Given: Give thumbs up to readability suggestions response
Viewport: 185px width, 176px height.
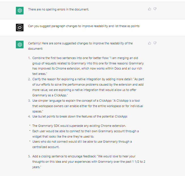Looking at the screenshot, I should click(150, 43).
